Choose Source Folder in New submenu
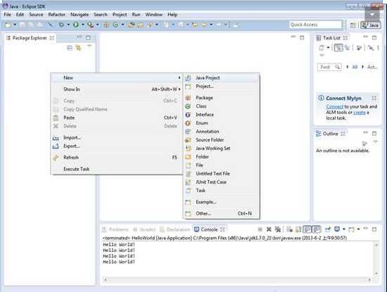This screenshot has height=292, width=387. click(x=221, y=140)
